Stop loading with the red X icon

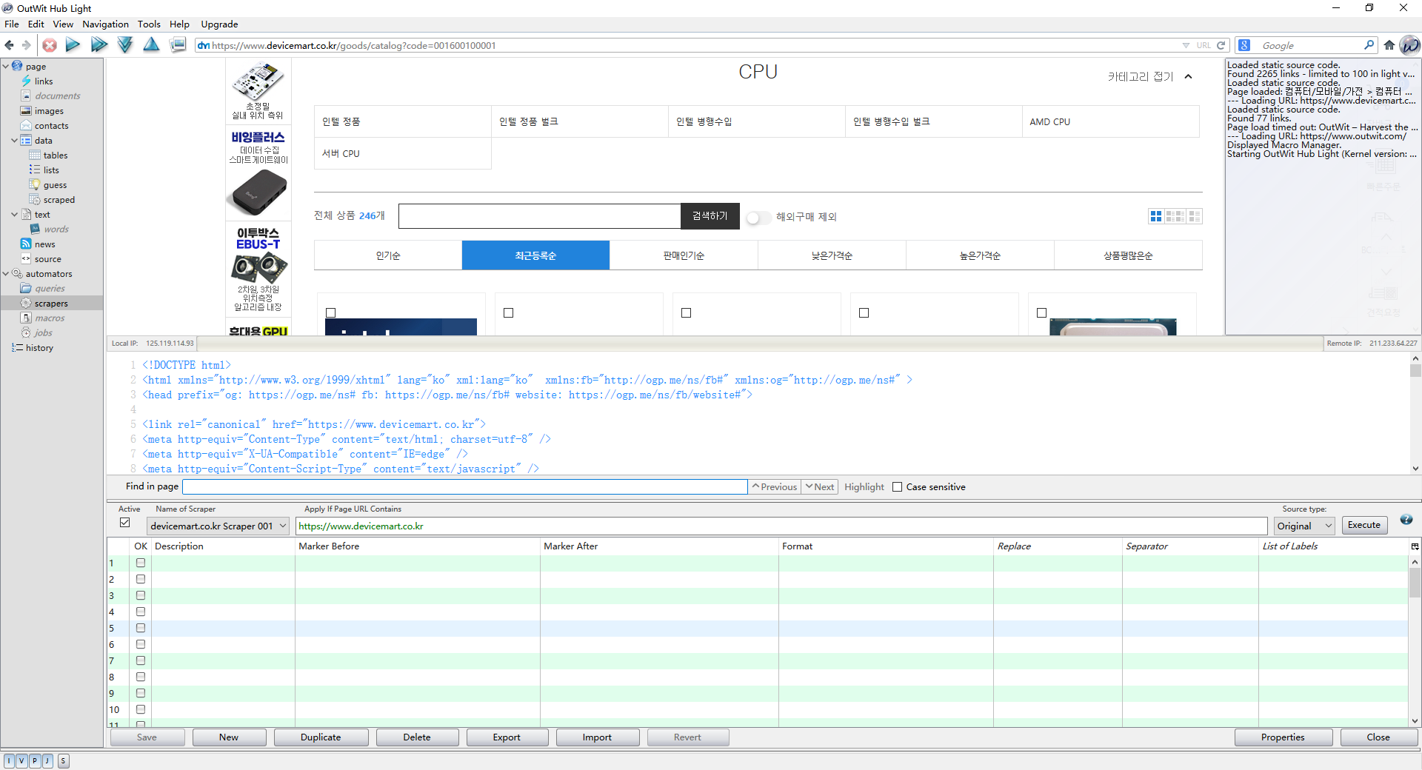pyautogui.click(x=50, y=45)
